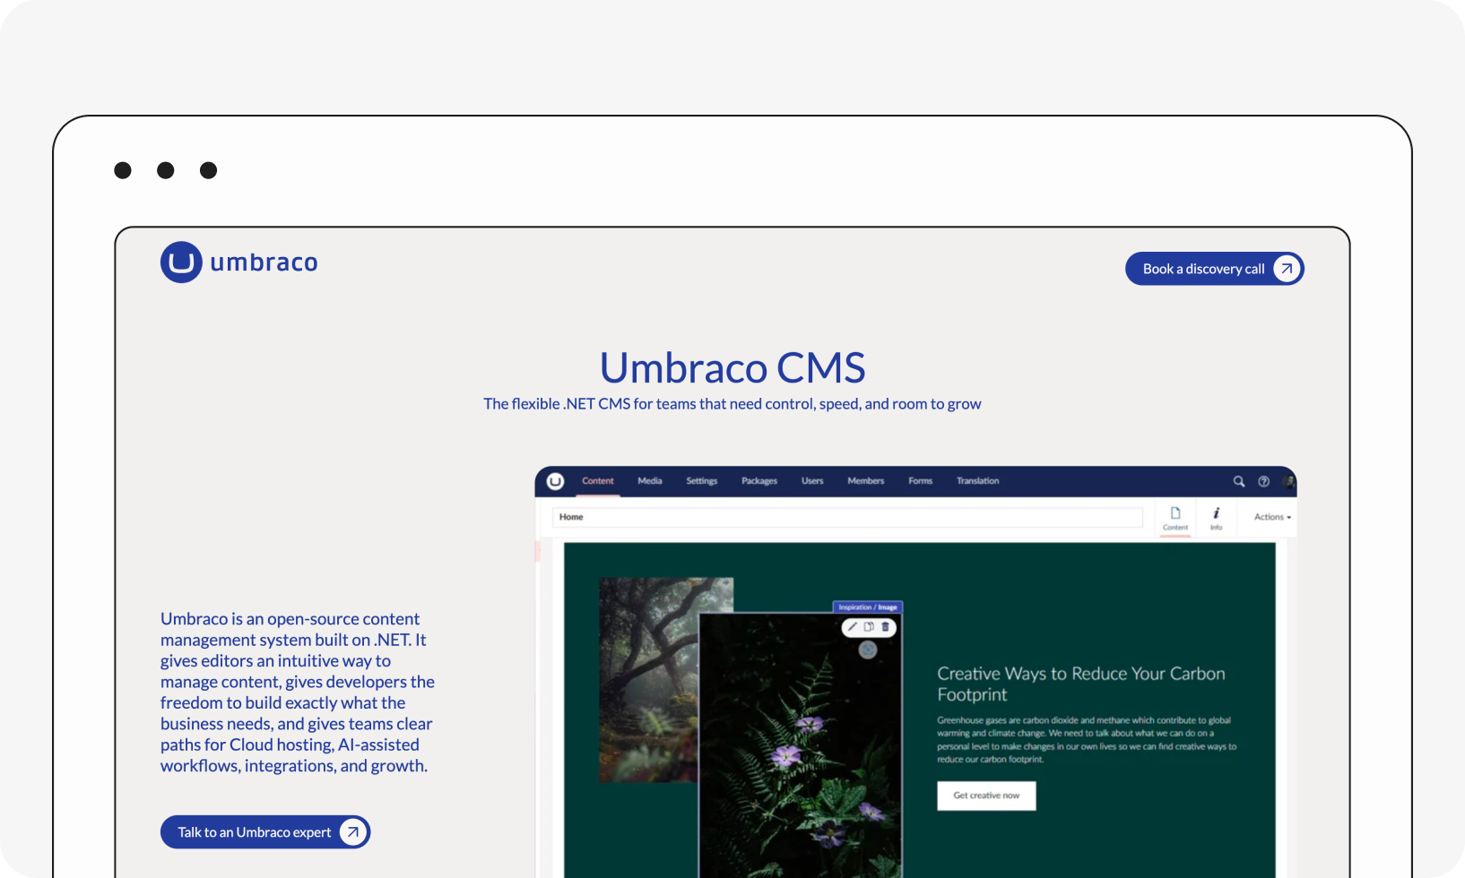The height and width of the screenshot is (878, 1465).
Task: Click the help question mark icon
Action: tap(1264, 481)
